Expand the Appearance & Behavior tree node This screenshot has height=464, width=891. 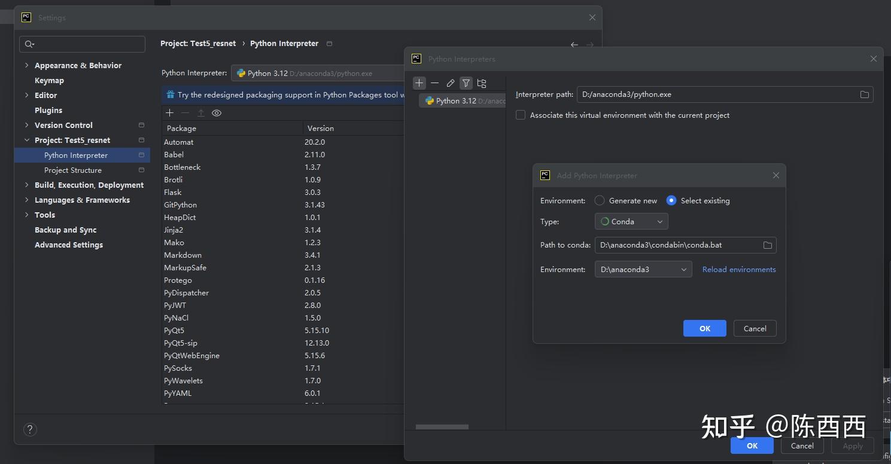[x=26, y=65]
